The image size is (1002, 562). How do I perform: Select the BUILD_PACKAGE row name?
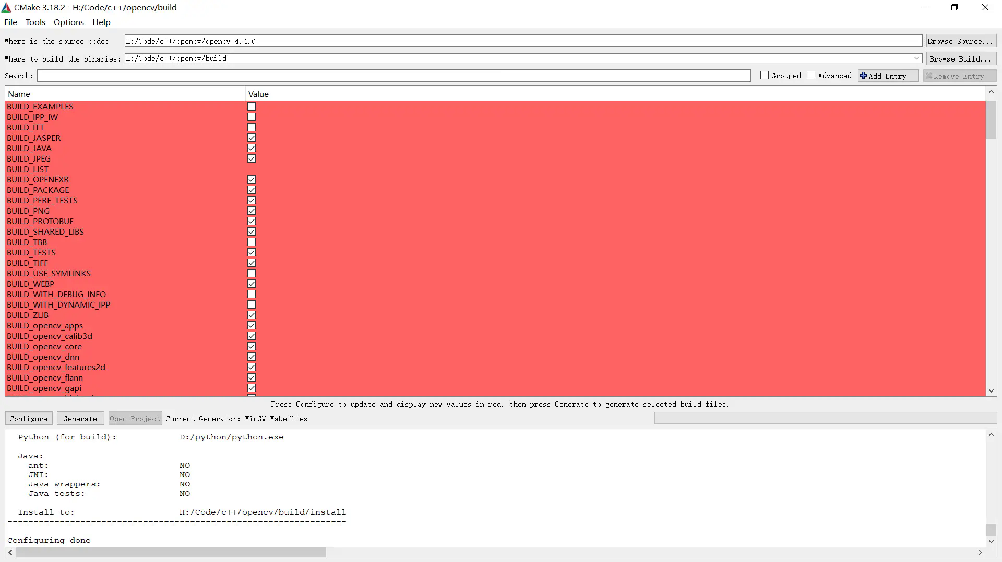click(x=38, y=190)
